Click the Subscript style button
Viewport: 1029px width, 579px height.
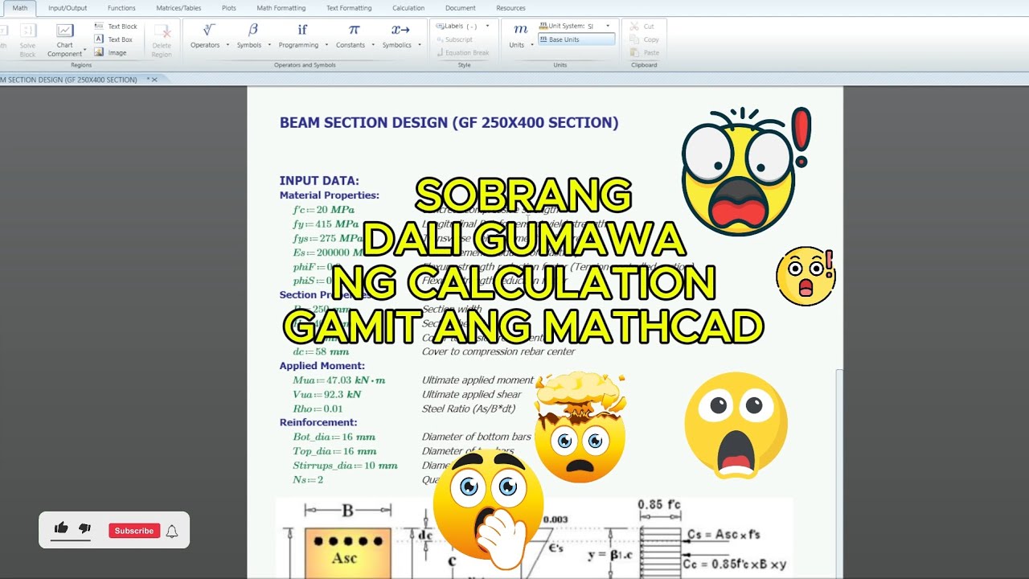[454, 39]
